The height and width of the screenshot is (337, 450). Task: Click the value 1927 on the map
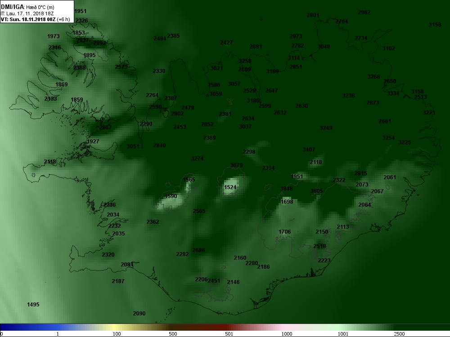coord(93,142)
